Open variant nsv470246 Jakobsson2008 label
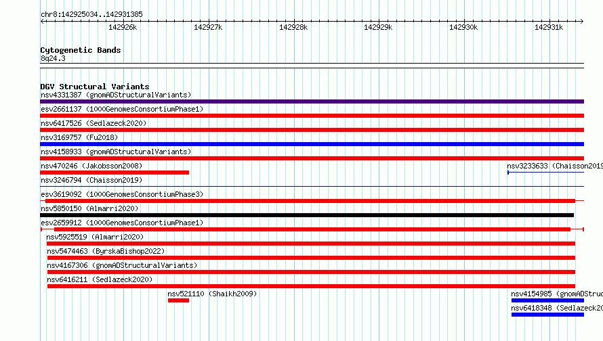The width and height of the screenshot is (603, 341). [x=91, y=166]
